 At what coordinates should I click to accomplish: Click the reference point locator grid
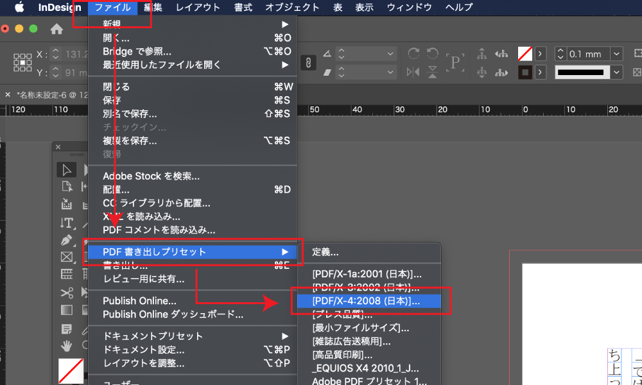pyautogui.click(x=22, y=63)
